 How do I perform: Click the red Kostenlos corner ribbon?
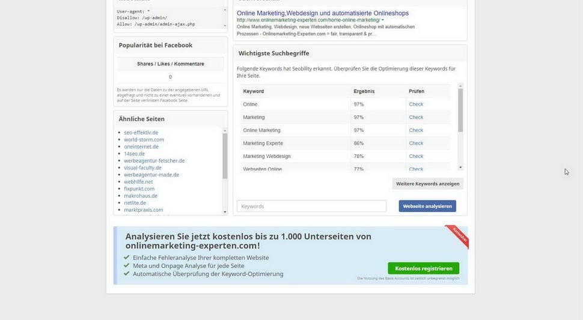tap(458, 235)
